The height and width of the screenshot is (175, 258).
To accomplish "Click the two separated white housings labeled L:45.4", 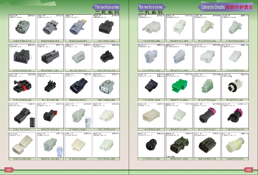I will 22,145.
